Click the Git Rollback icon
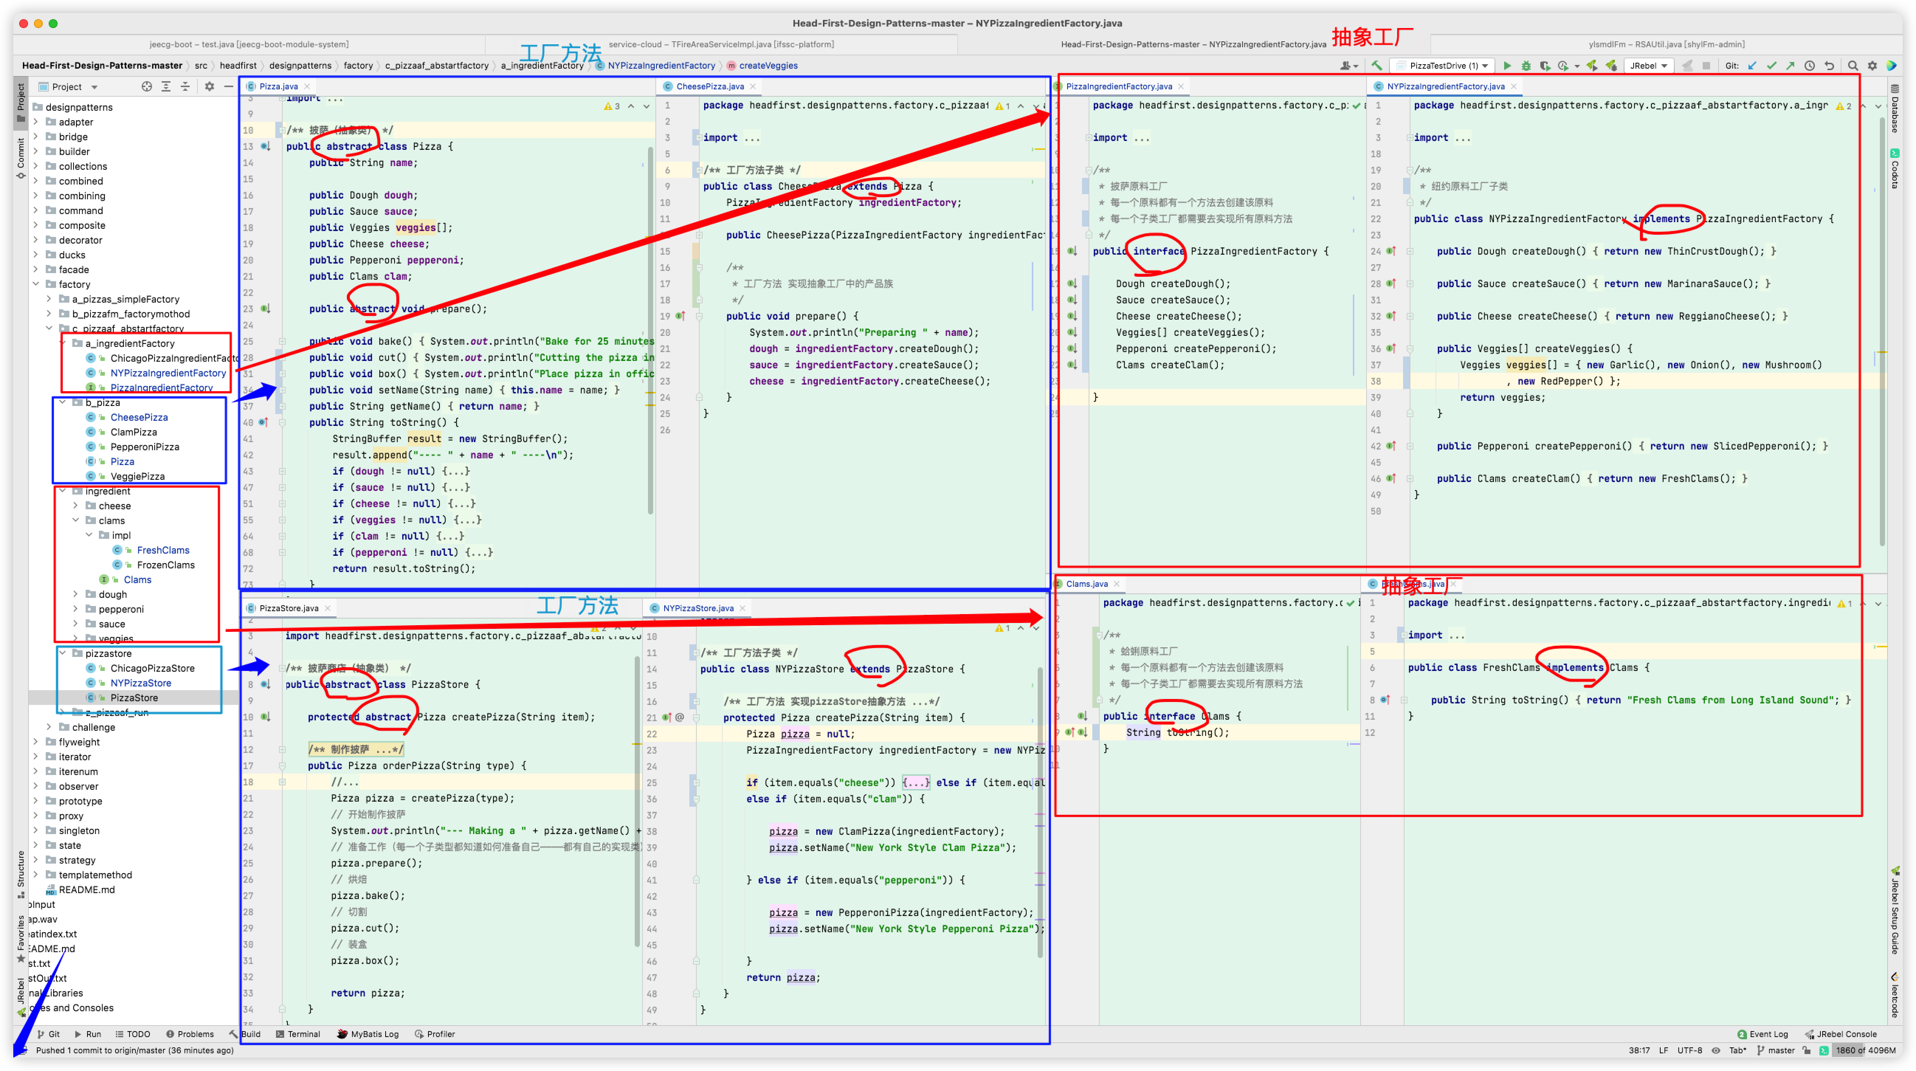This screenshot has width=1916, height=1071. pos(1829,65)
